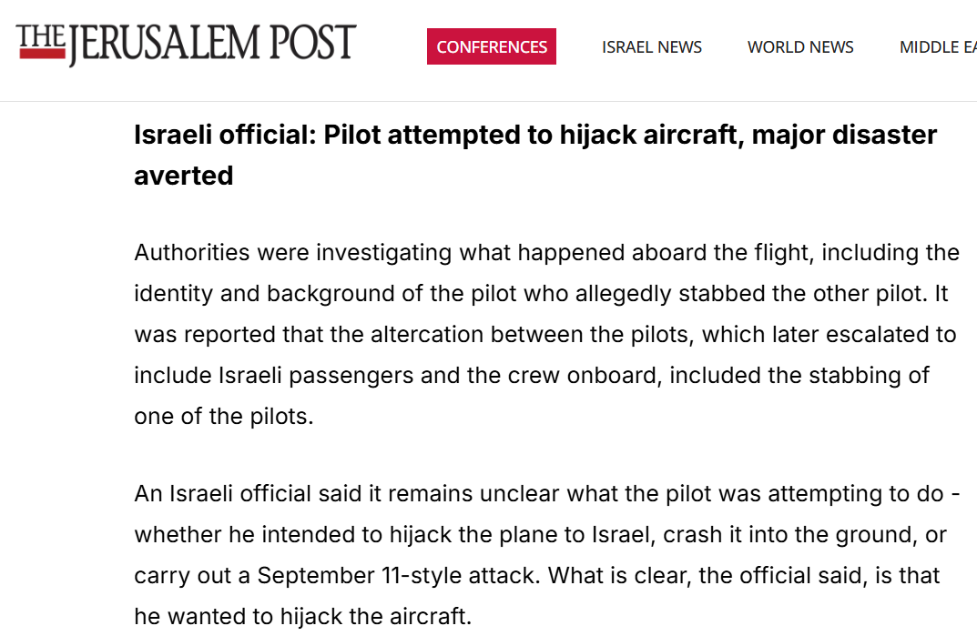Click 'he wanted to hijack the aircraft.' line

tap(303, 617)
